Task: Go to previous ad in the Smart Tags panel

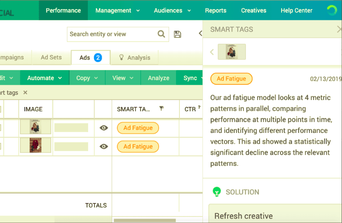Action: coord(212,52)
